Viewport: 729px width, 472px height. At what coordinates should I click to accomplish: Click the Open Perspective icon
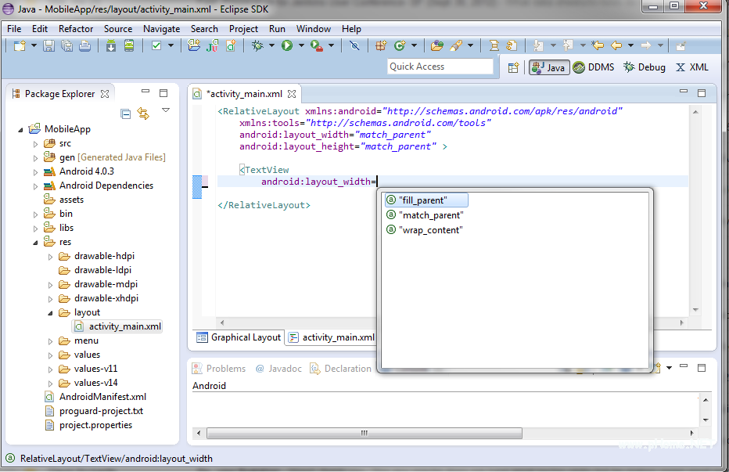[x=513, y=67]
